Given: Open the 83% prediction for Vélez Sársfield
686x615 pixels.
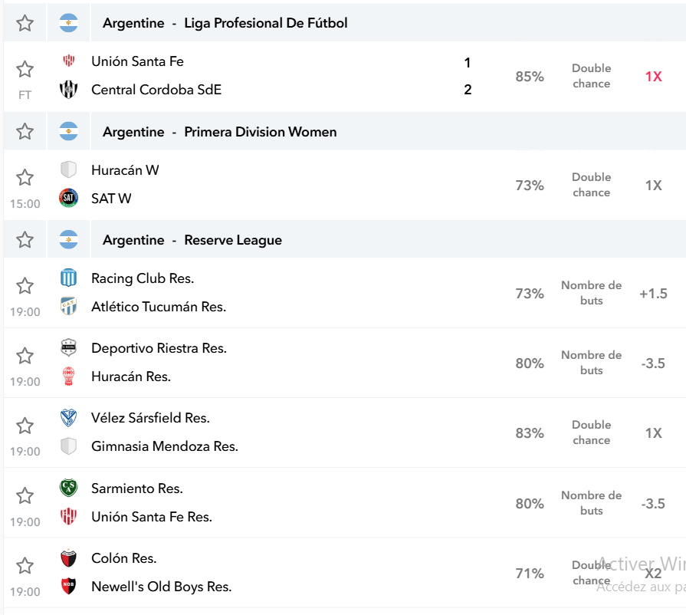Looking at the screenshot, I should tap(530, 433).
